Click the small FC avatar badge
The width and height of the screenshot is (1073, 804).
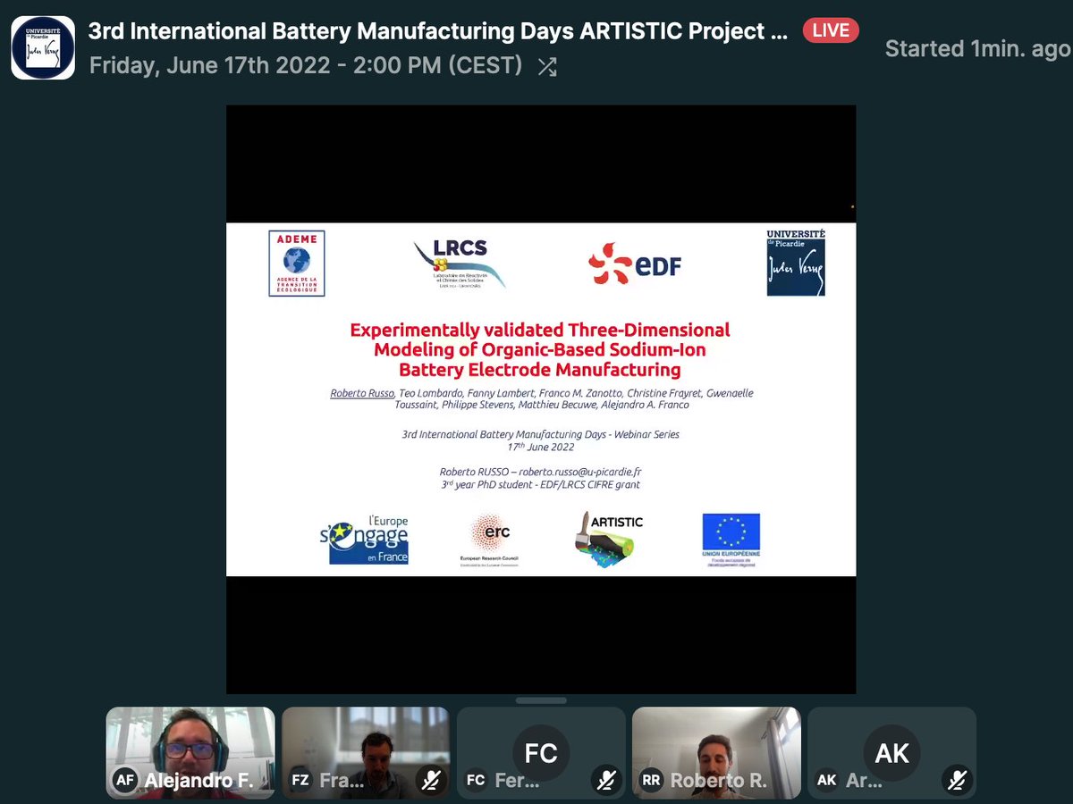(x=476, y=780)
